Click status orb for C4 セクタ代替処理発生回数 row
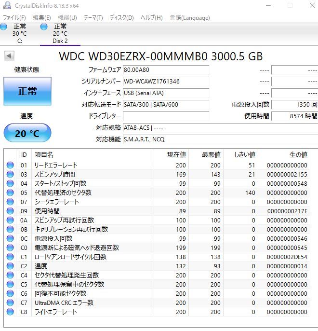 pos(10,275)
